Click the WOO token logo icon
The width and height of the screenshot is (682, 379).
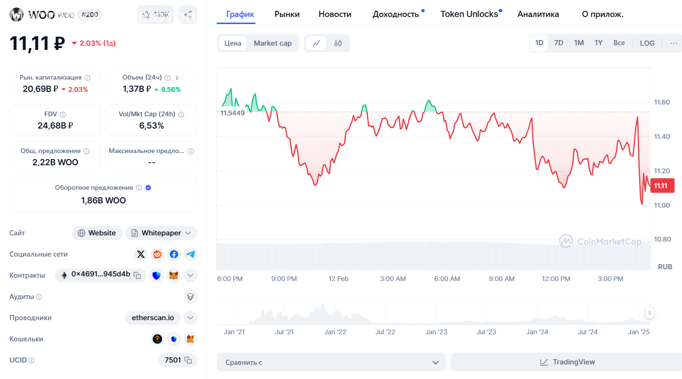pos(16,15)
